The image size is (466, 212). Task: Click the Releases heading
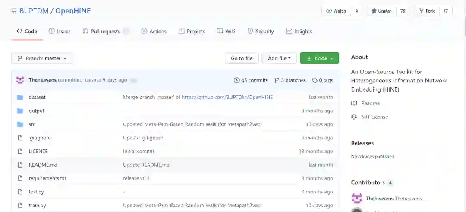point(362,143)
